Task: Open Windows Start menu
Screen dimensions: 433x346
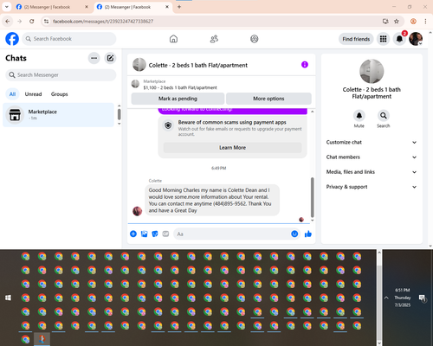Action: (x=8, y=298)
